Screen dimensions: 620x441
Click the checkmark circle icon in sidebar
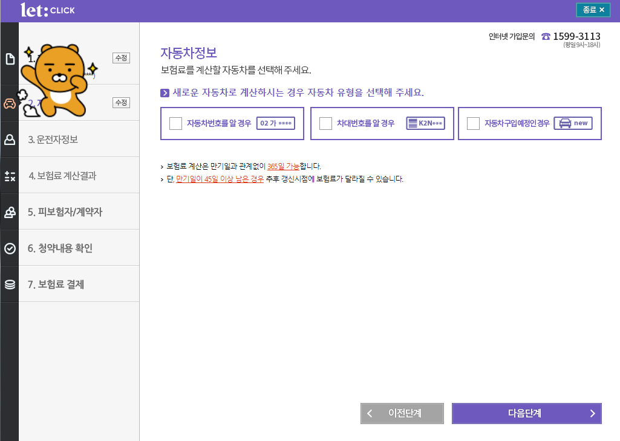10,248
